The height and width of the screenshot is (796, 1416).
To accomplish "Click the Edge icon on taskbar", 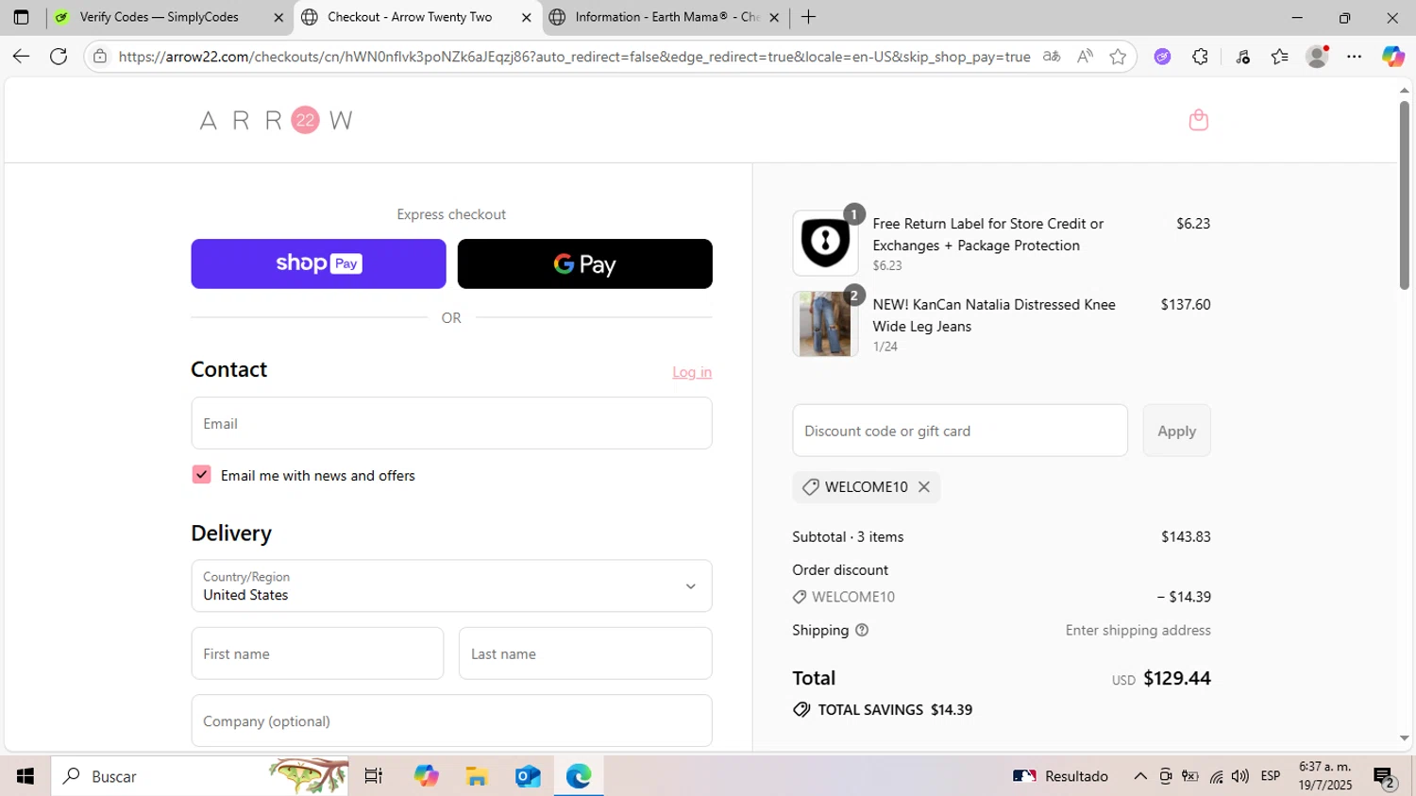I will (579, 776).
